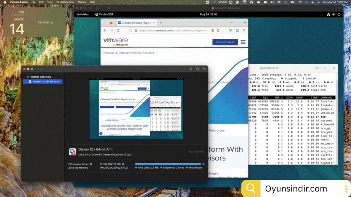The image size is (351, 197).
Task: Toggle the Library view mode icon
Action: 191,69
